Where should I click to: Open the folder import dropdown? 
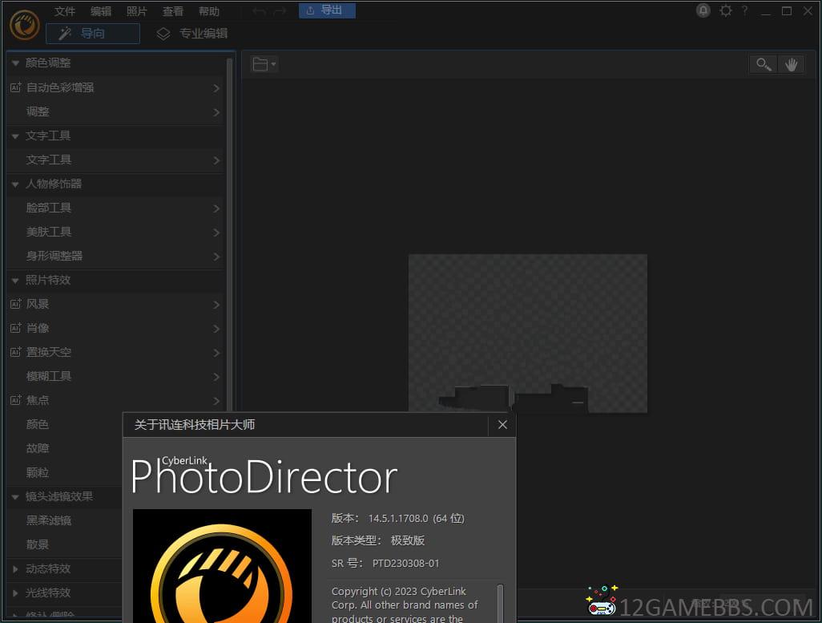point(264,64)
